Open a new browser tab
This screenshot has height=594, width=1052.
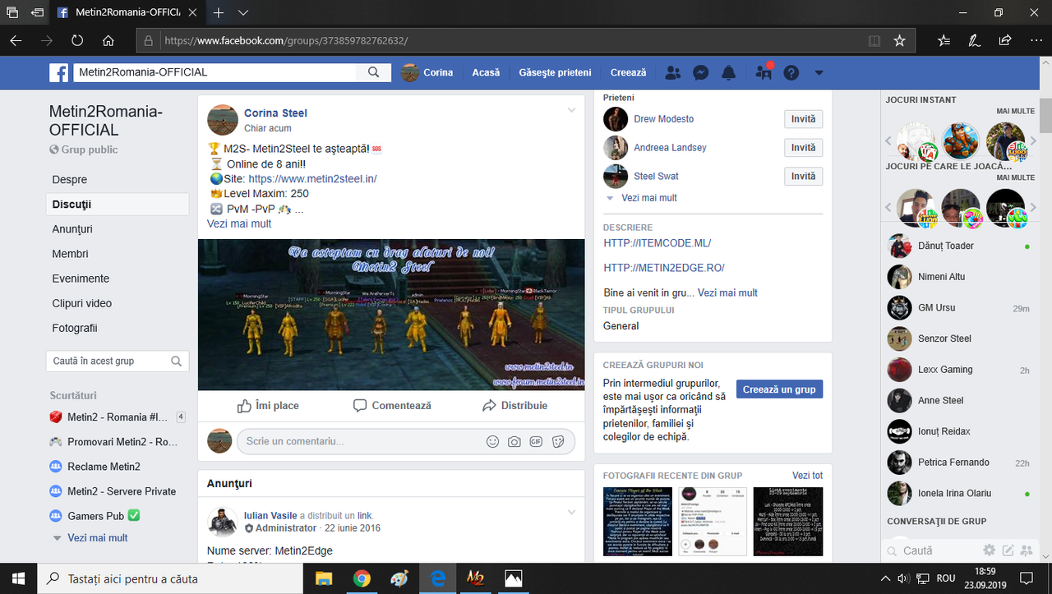tap(219, 13)
